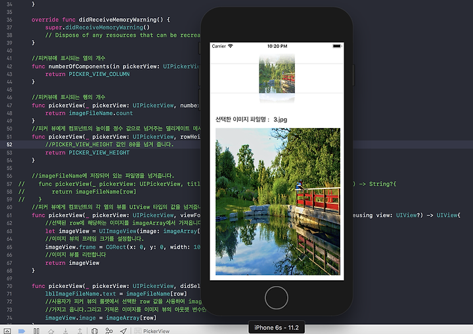Click the Step Out debug icon

click(80, 331)
